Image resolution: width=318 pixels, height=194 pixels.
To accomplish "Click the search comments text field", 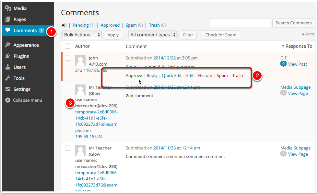I will tap(240, 23).
